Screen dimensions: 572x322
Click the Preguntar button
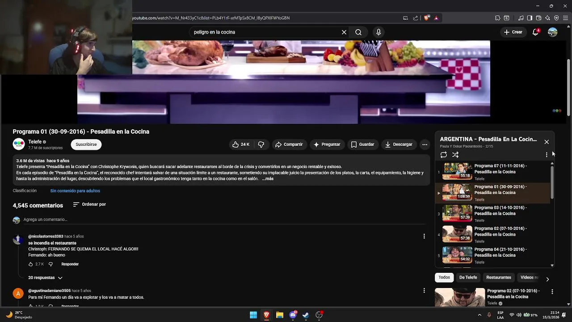[x=327, y=144]
